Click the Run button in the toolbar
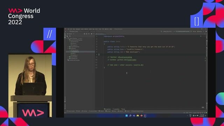Screen dimensions: 224x126 (x=195, y=31)
